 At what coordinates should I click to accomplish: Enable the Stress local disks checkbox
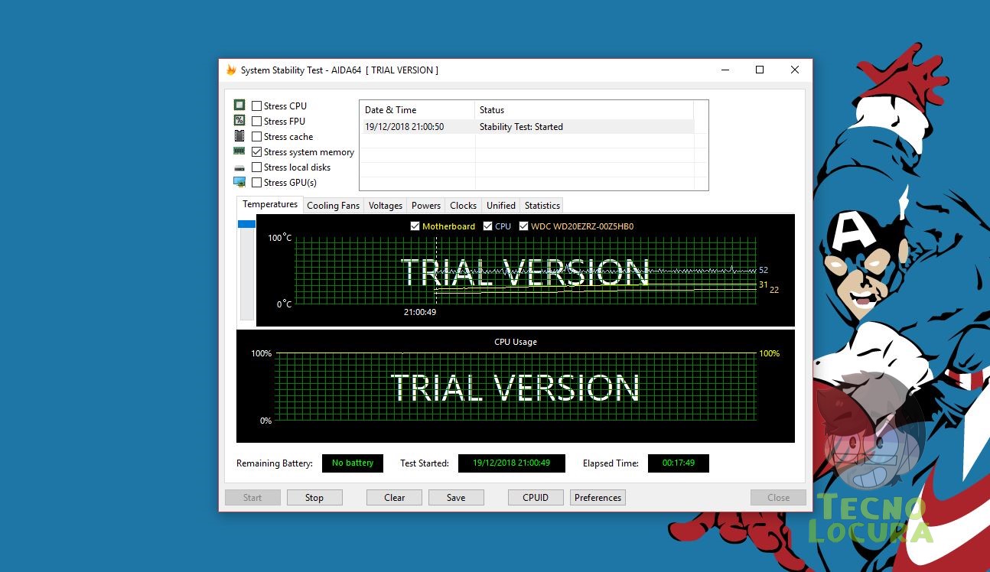pyautogui.click(x=257, y=167)
